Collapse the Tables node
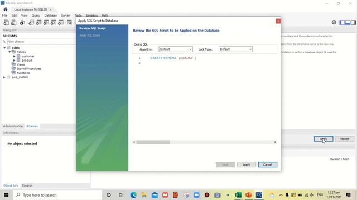The image size is (357, 200). point(9,52)
